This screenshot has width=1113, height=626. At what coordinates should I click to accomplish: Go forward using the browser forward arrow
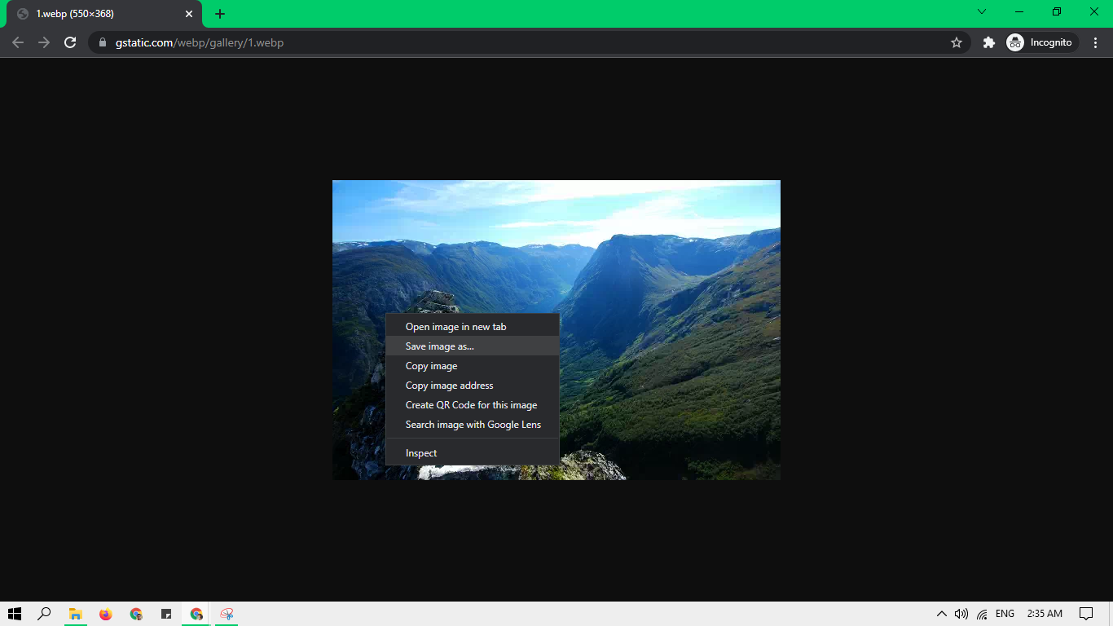(x=44, y=42)
